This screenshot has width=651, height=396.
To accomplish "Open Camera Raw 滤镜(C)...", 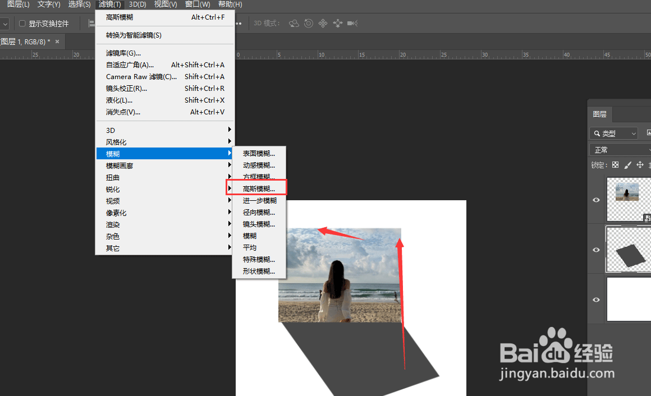I will (x=165, y=77).
